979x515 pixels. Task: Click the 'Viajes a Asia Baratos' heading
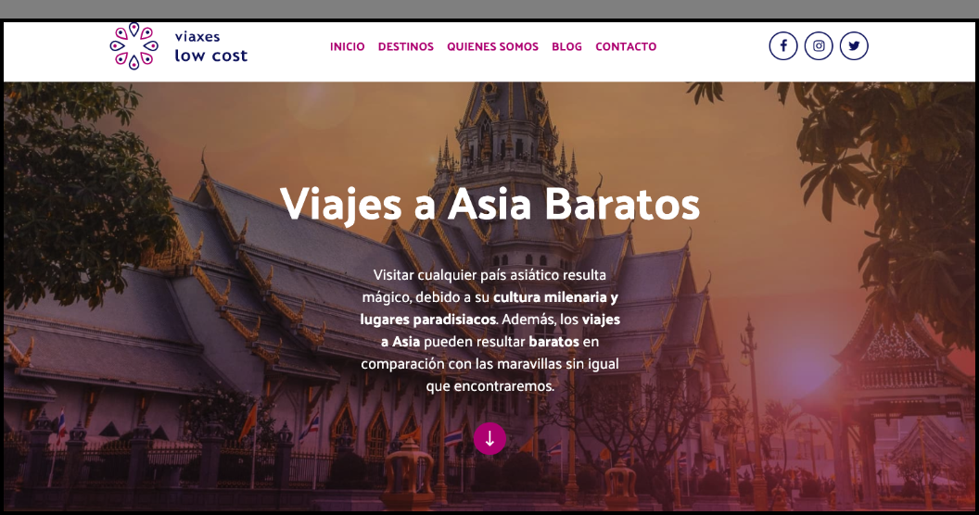pos(489,204)
